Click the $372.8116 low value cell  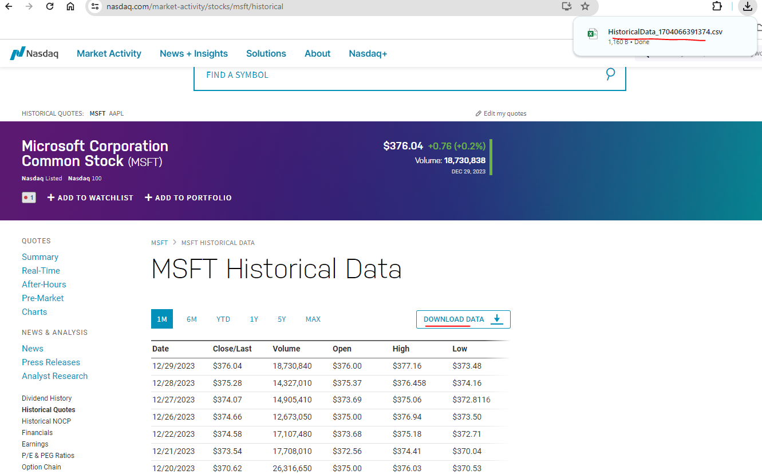coord(471,400)
